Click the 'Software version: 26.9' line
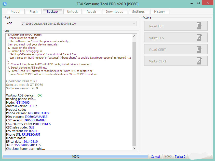 22,88
